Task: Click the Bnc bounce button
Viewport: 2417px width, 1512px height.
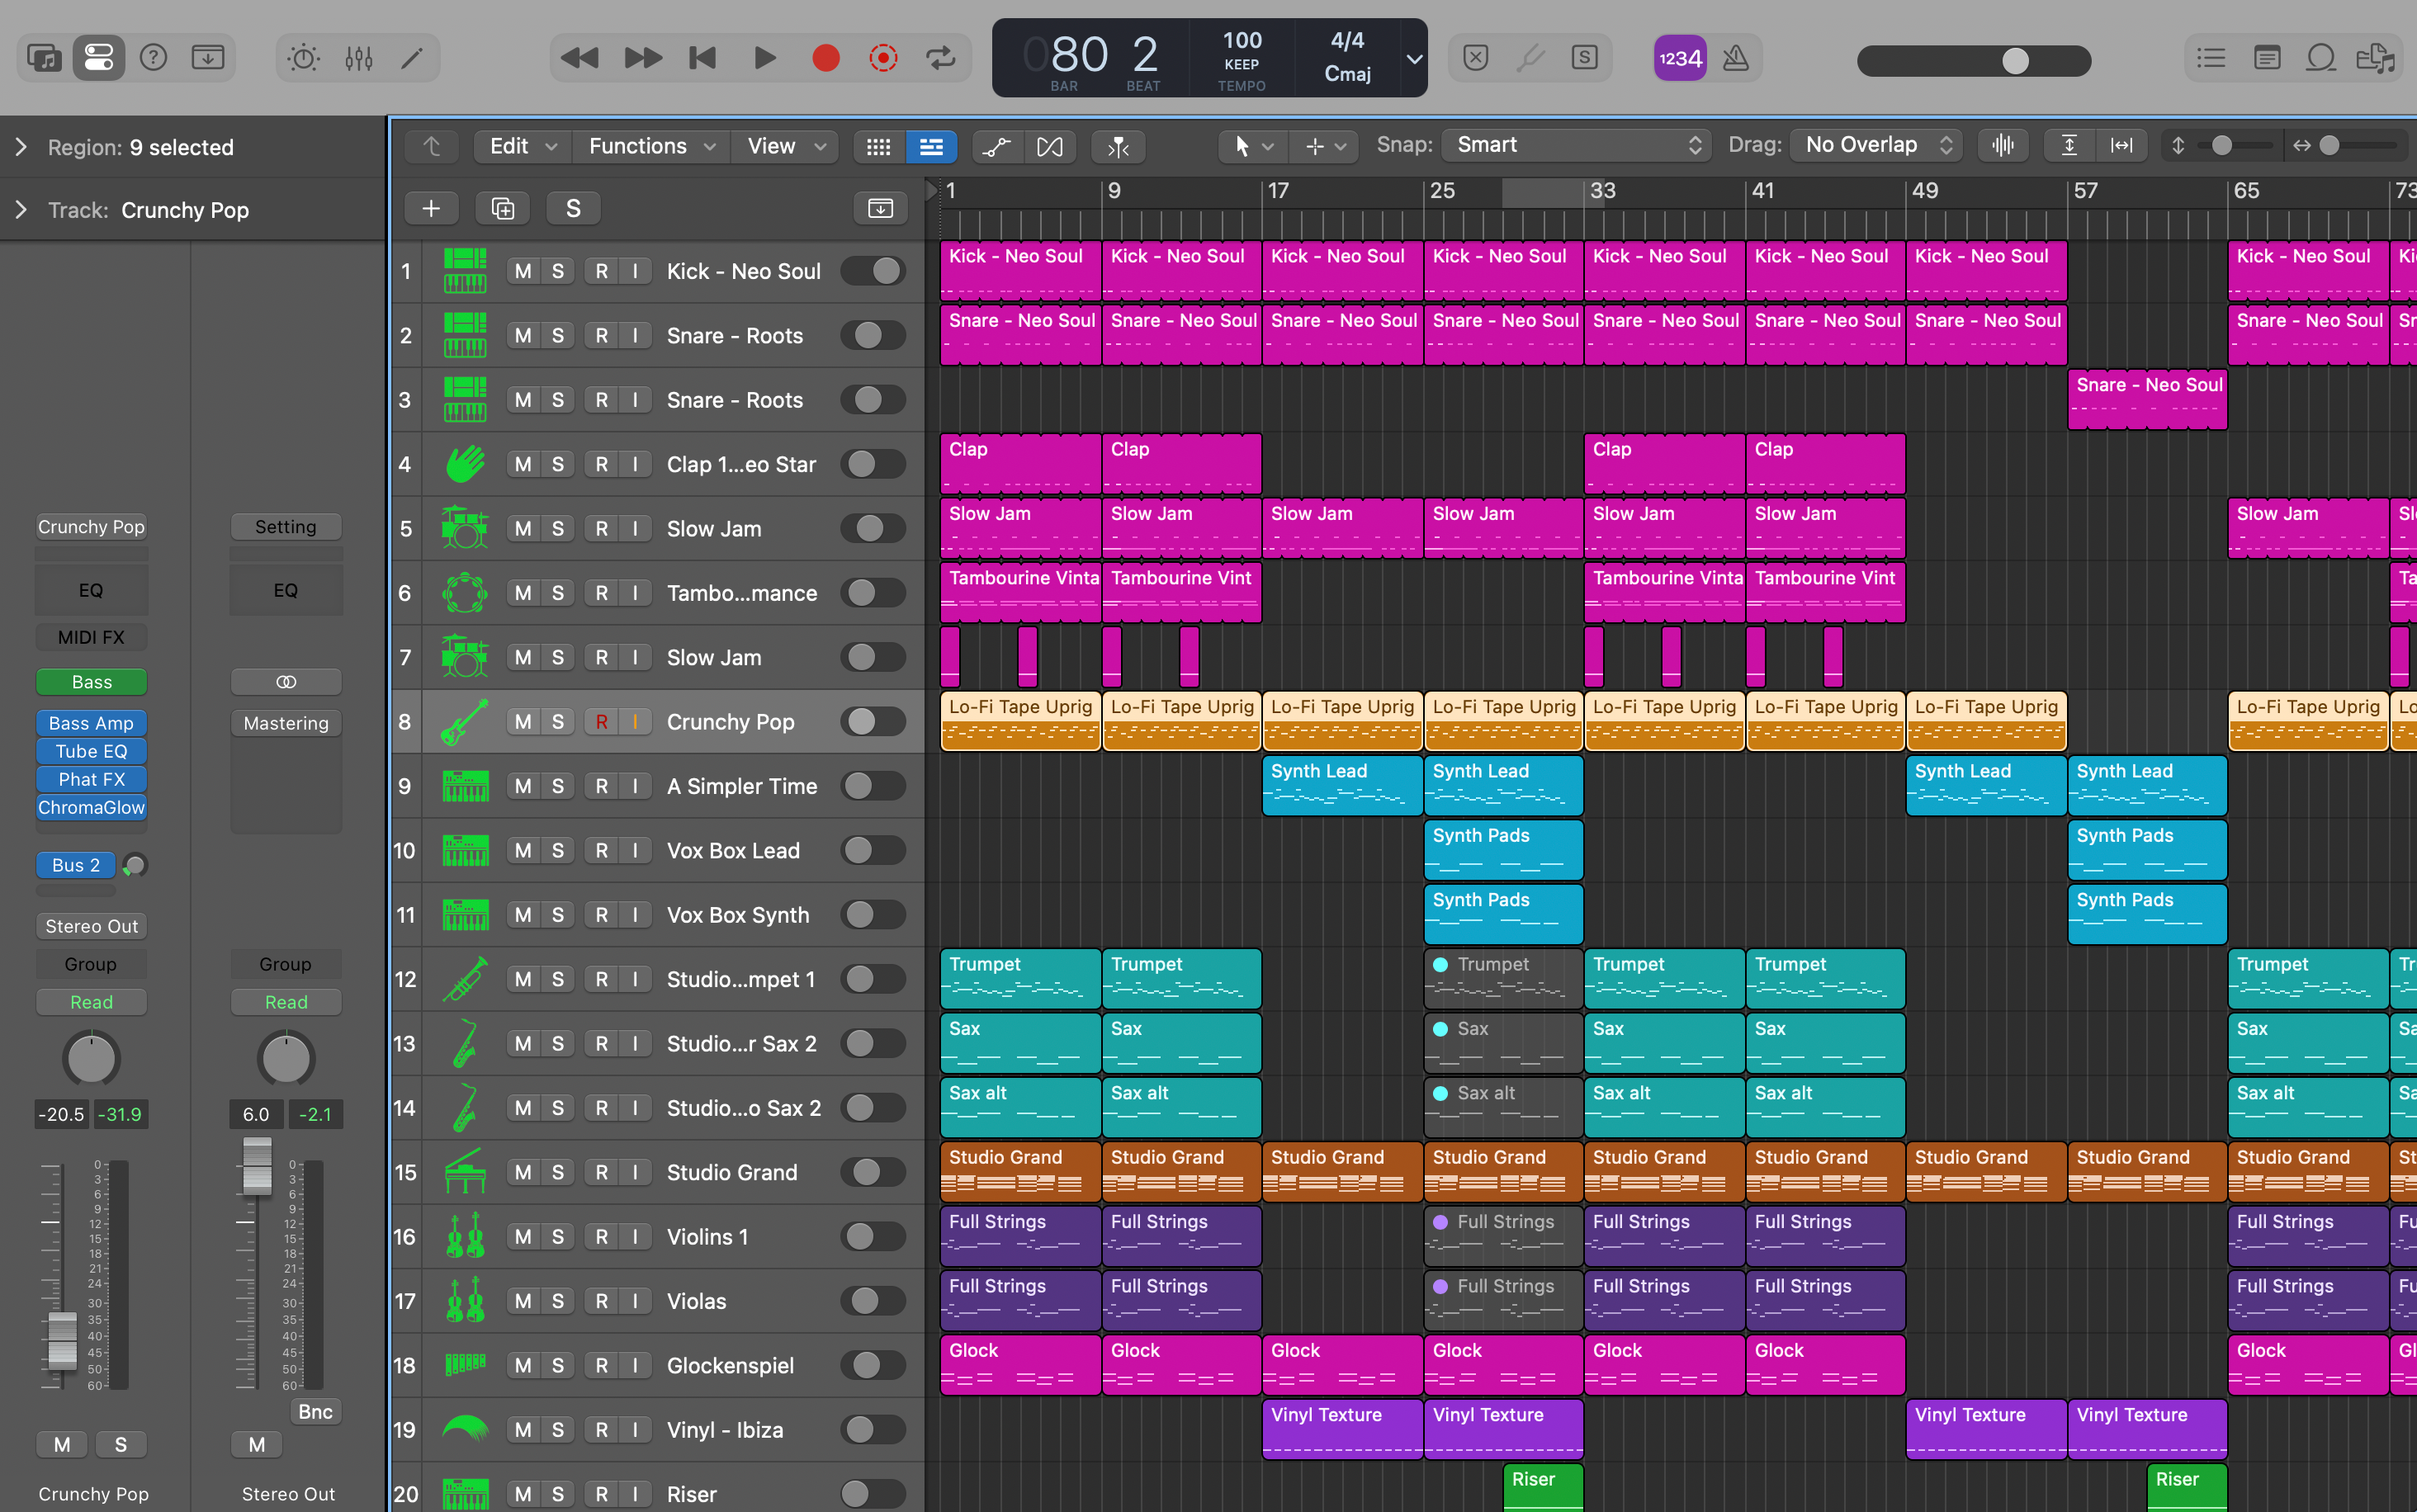Action: pos(315,1411)
